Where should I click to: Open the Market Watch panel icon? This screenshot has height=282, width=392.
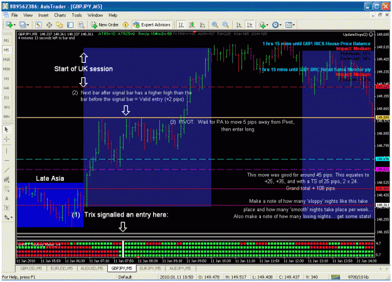(38, 24)
